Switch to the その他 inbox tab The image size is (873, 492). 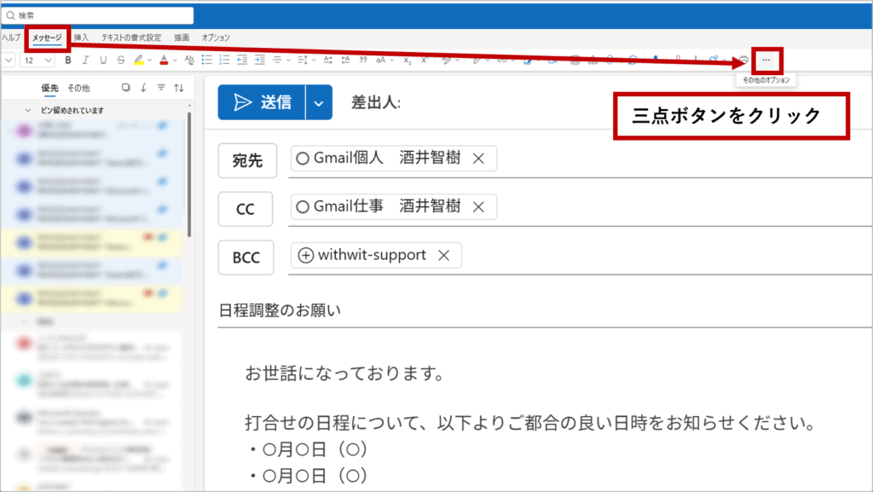pyautogui.click(x=78, y=87)
